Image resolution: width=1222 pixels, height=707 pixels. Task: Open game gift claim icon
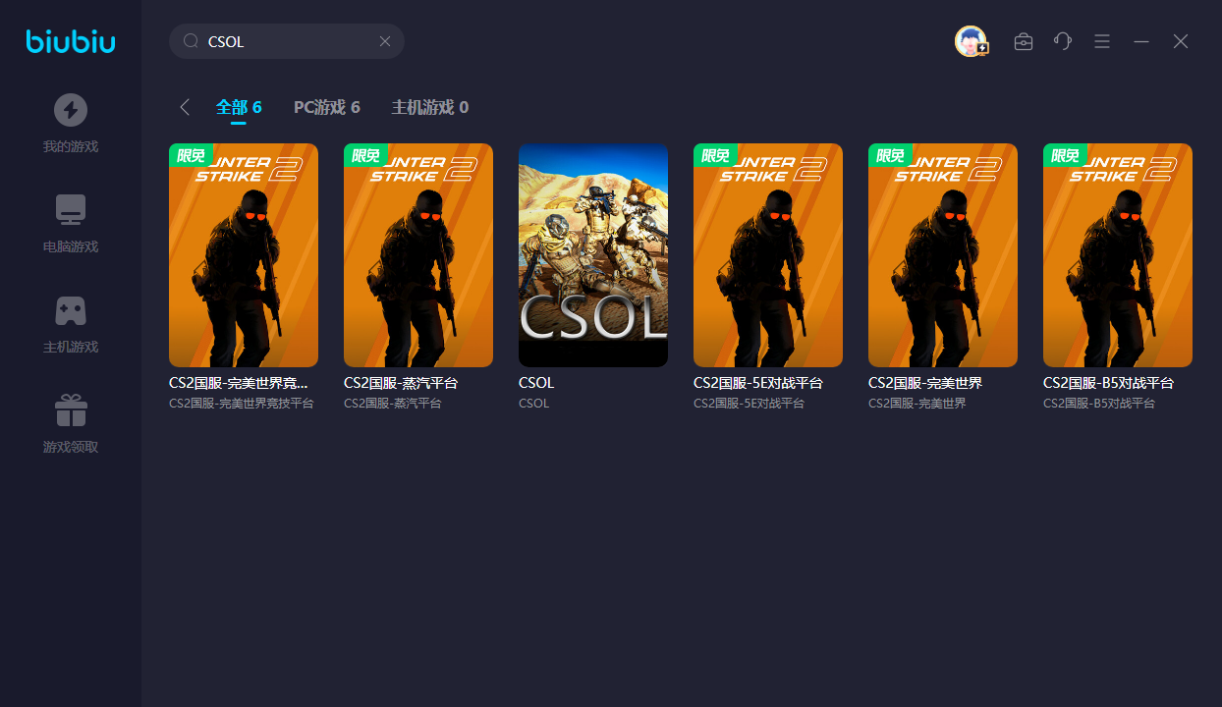click(71, 410)
